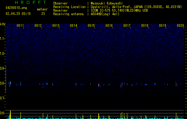Click the gray frequency range bar on left axis

[x=6, y=79]
